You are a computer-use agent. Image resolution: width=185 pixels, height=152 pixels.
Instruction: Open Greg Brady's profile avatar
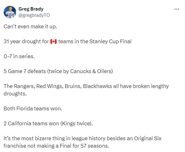coord(10,12)
